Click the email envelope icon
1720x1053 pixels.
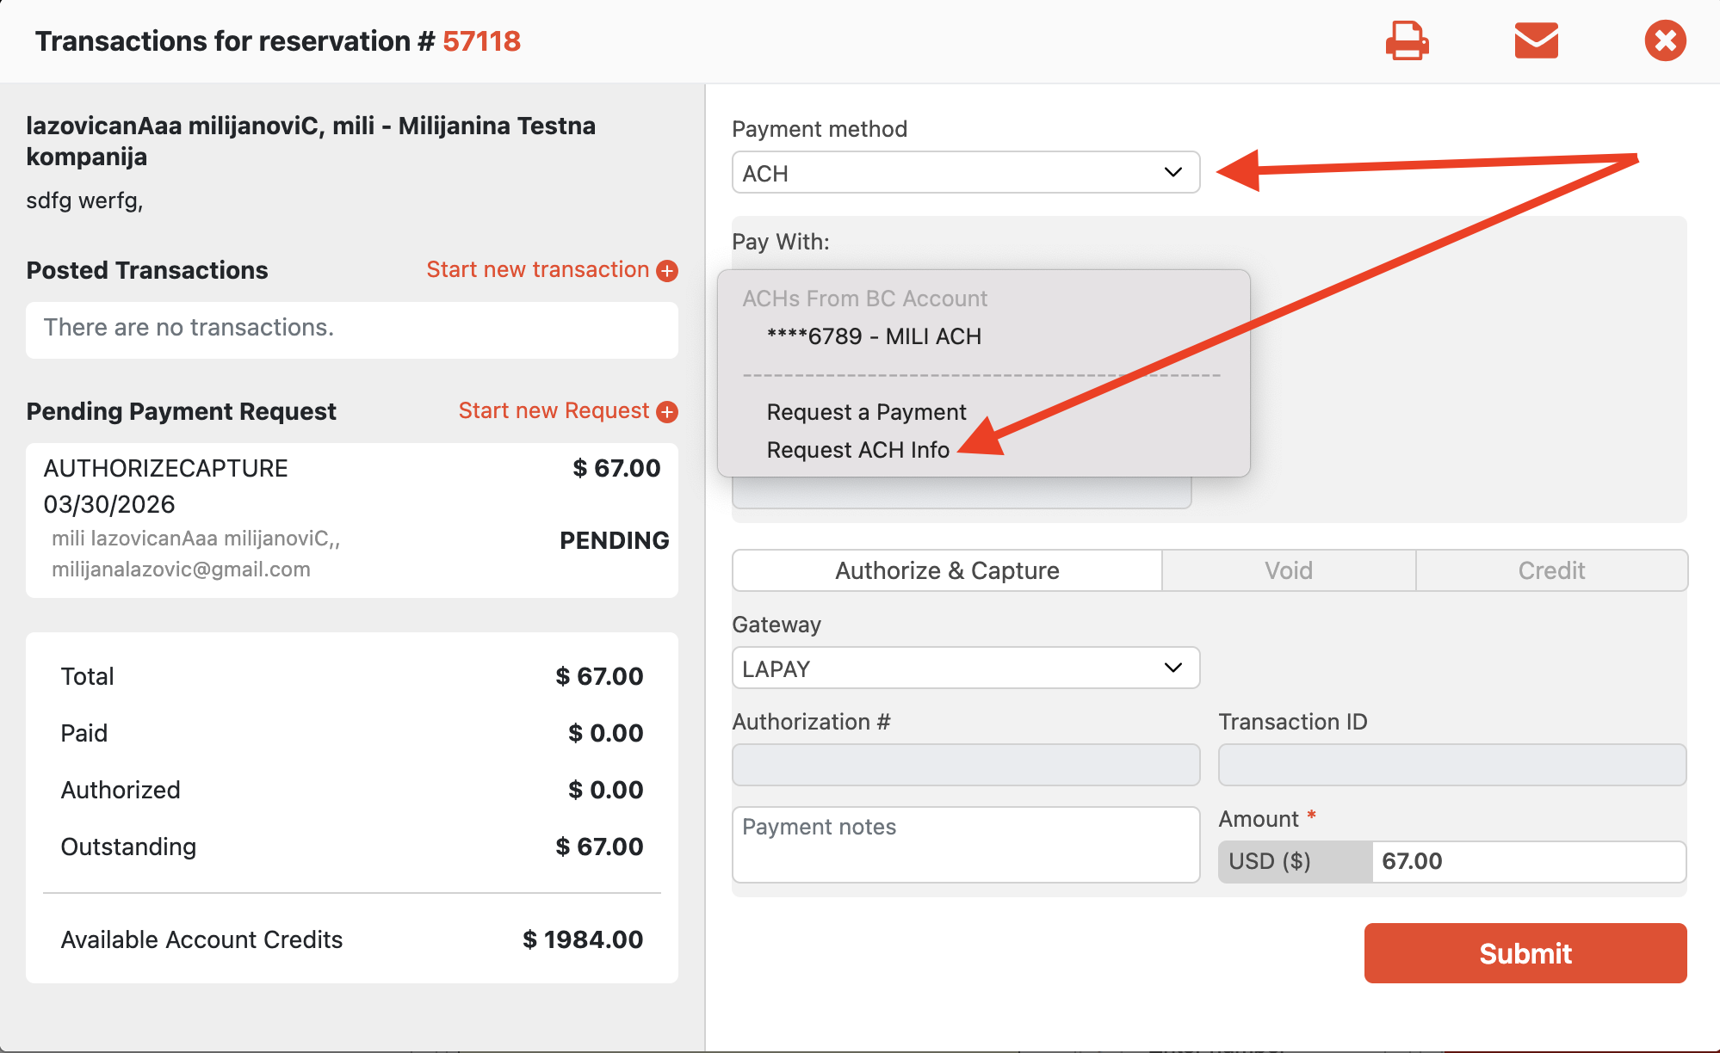tap(1536, 40)
